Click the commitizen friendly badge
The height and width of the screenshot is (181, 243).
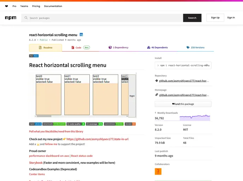(114, 124)
